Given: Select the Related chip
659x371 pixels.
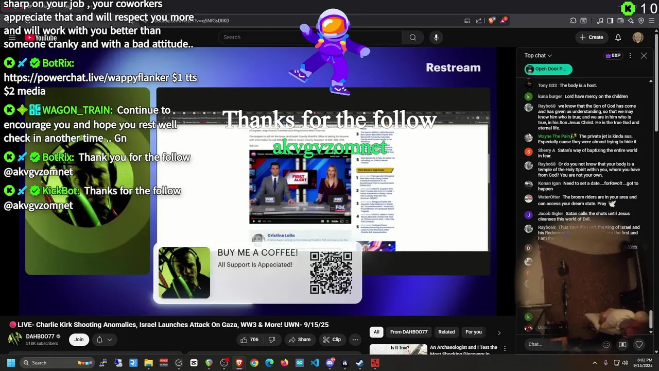Looking at the screenshot, I should [x=446, y=332].
